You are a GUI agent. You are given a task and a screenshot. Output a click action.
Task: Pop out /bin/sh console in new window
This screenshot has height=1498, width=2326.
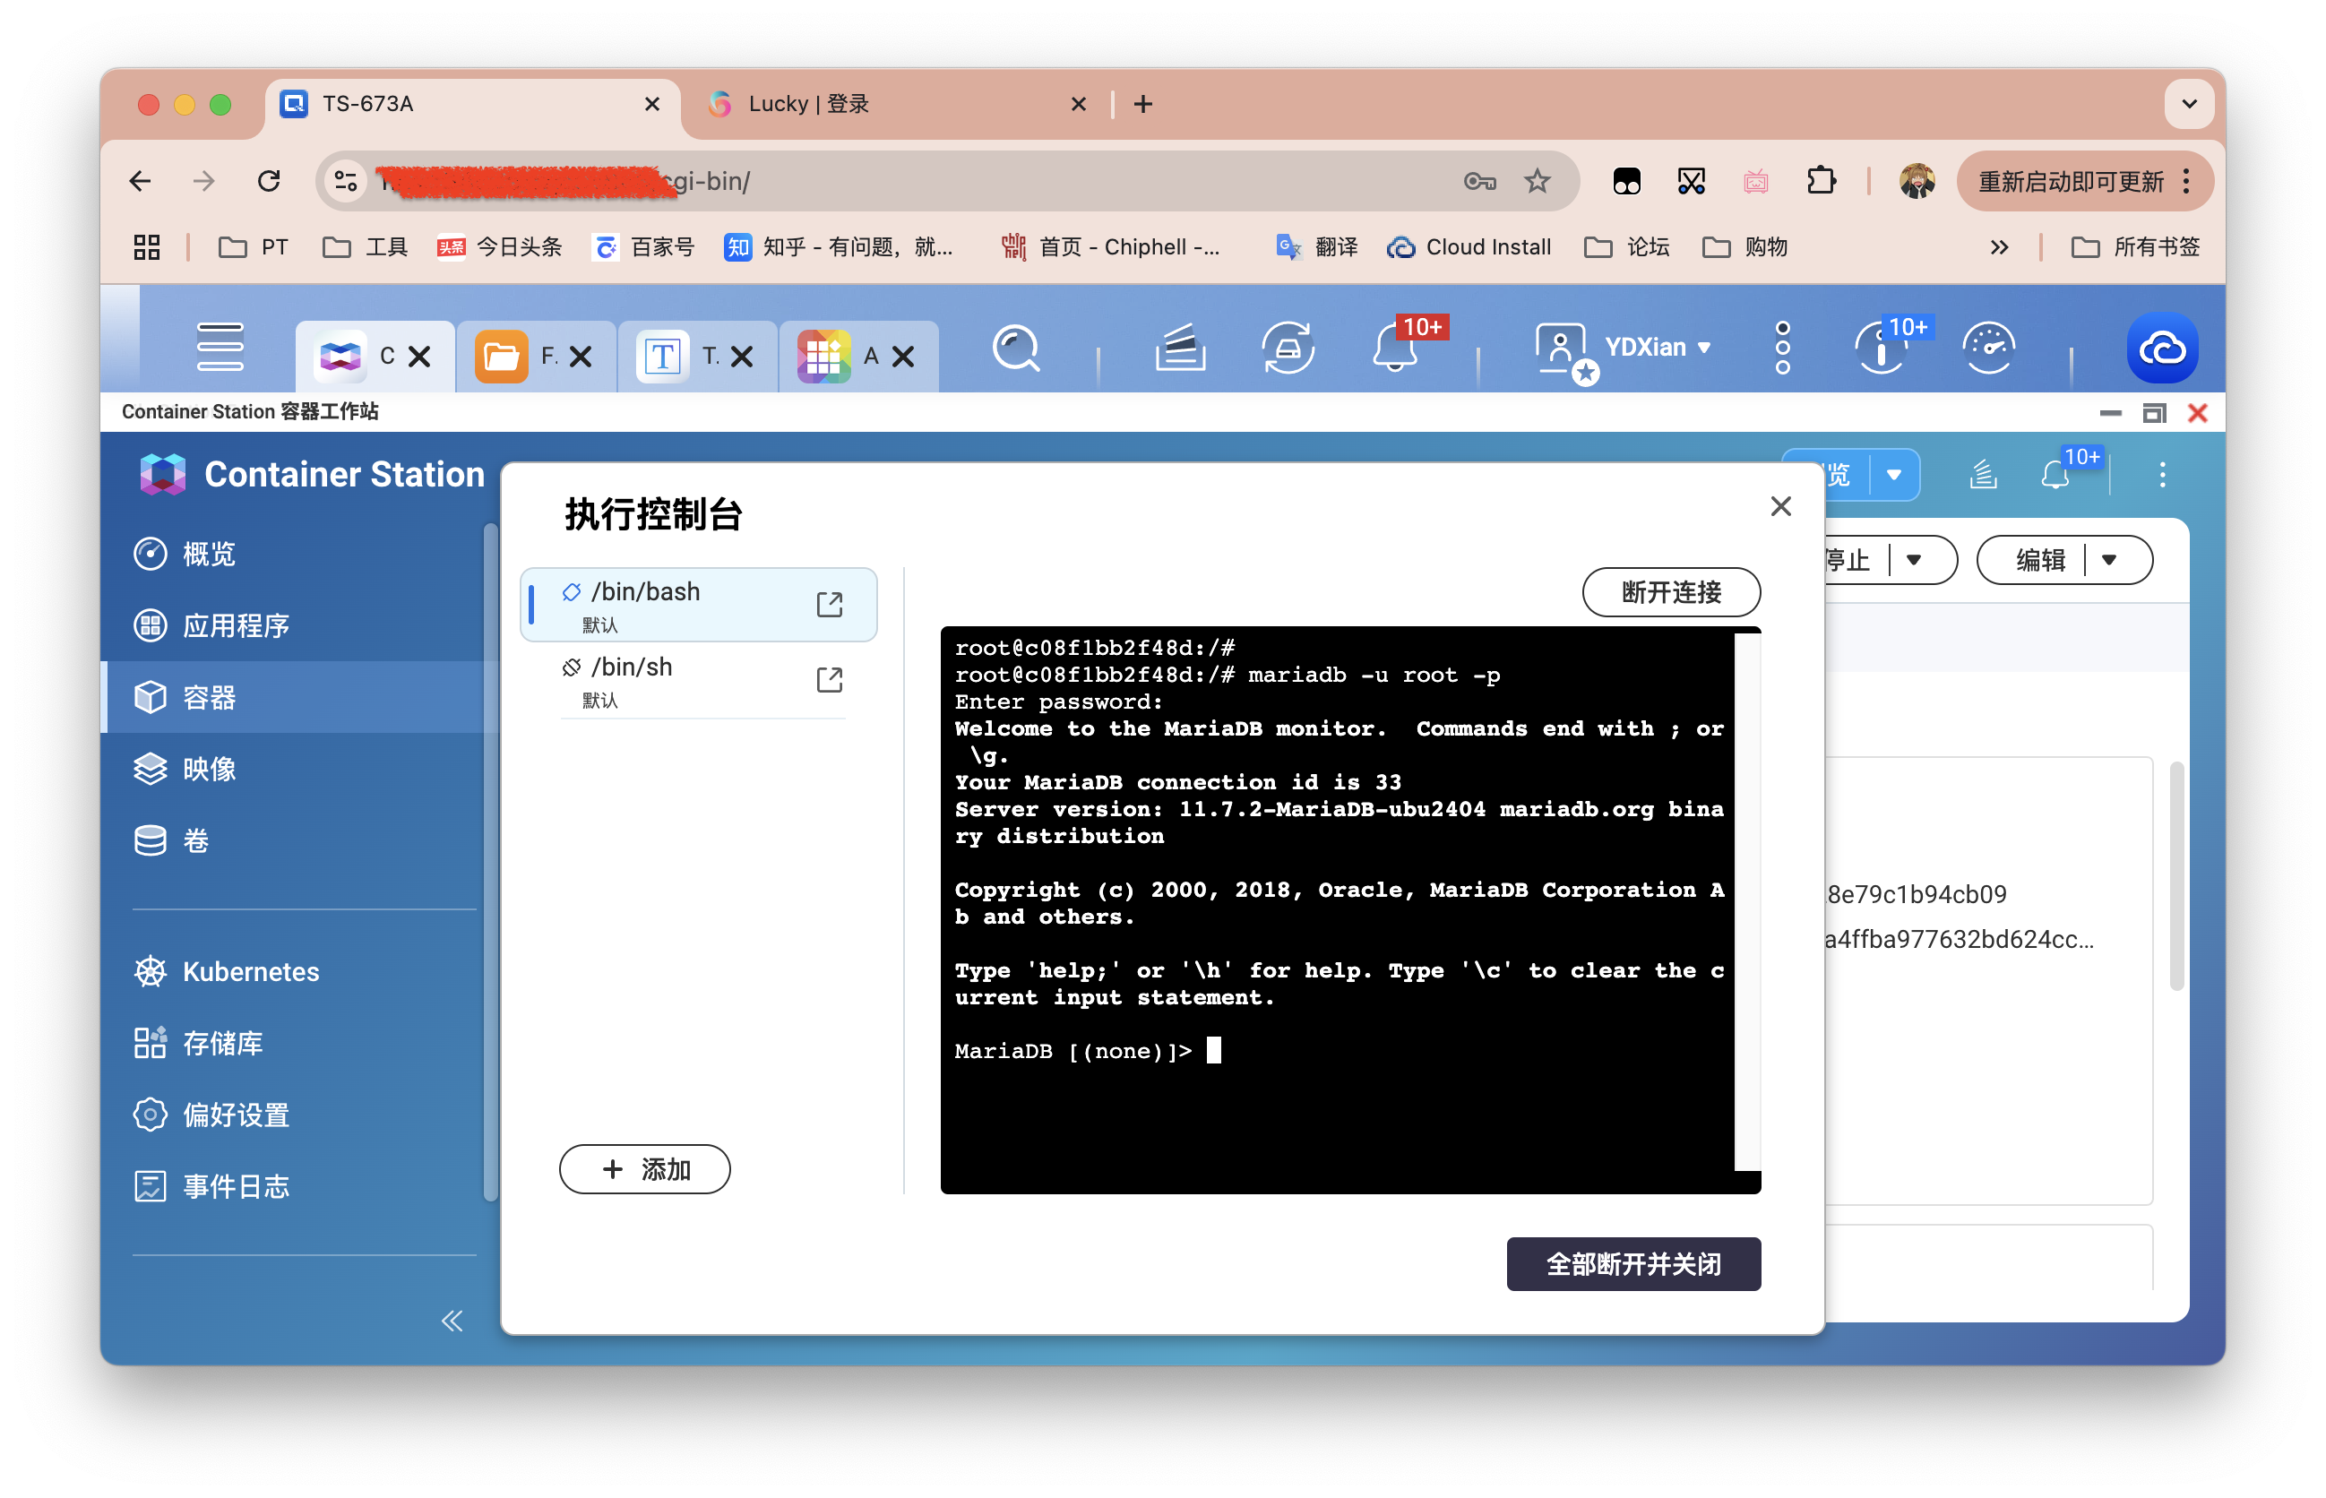tap(829, 679)
